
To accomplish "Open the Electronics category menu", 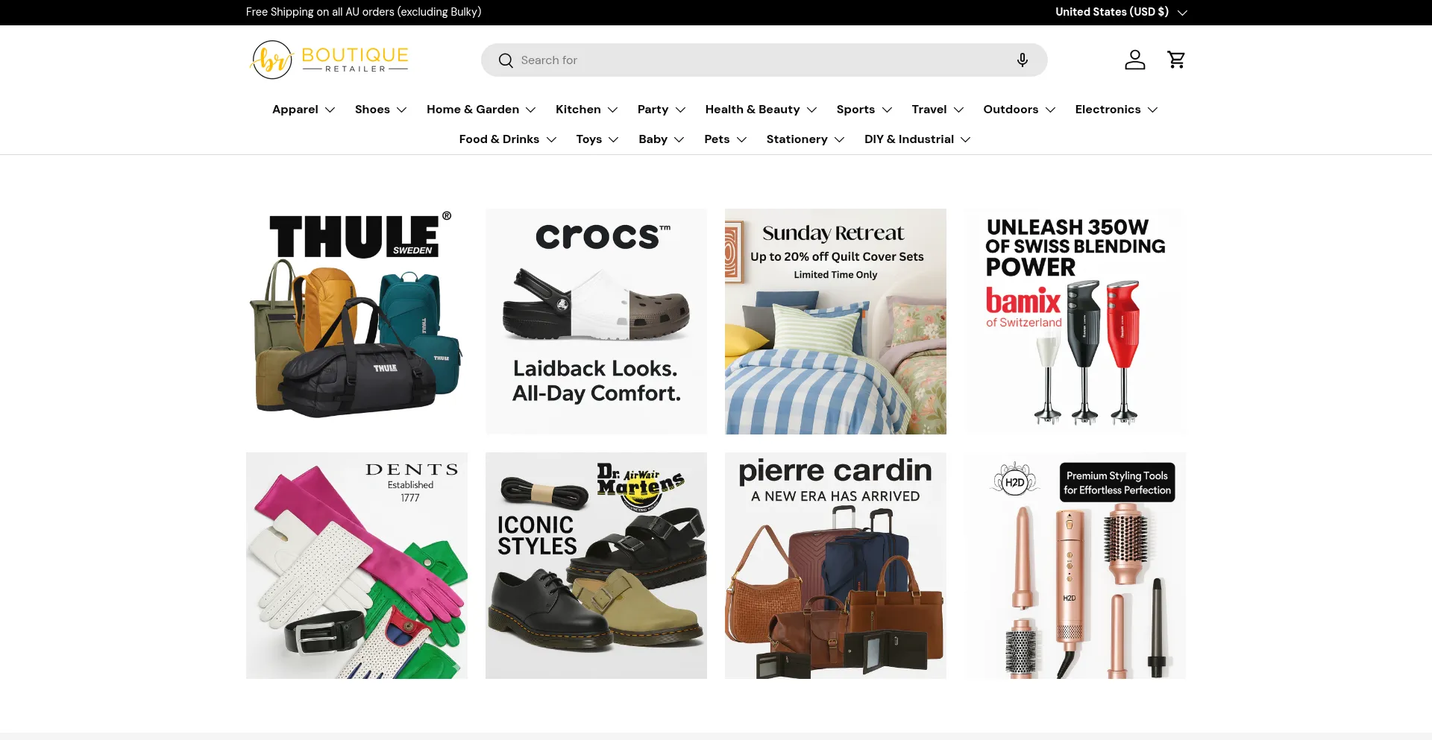I will pos(1116,110).
